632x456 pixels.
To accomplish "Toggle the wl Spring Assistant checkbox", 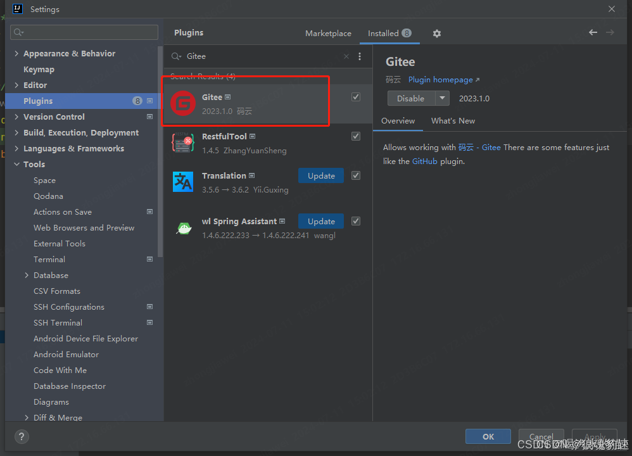I will 356,221.
